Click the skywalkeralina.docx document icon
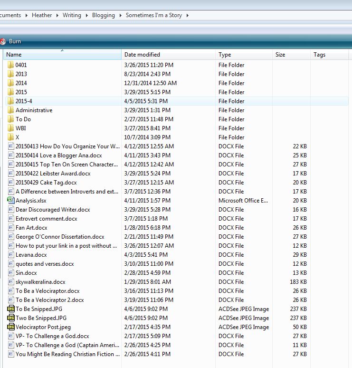Screen dimensions: 352x368 11,281
